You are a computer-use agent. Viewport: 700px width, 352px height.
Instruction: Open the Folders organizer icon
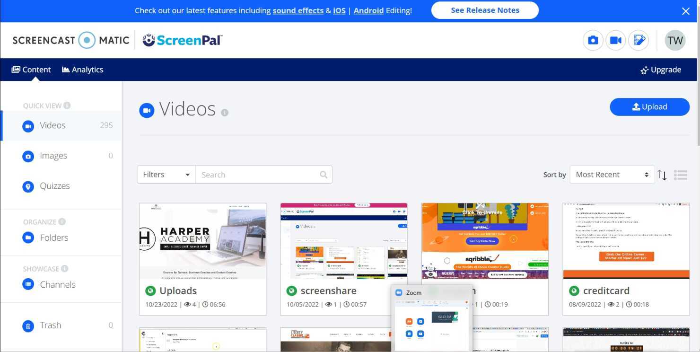pos(28,238)
